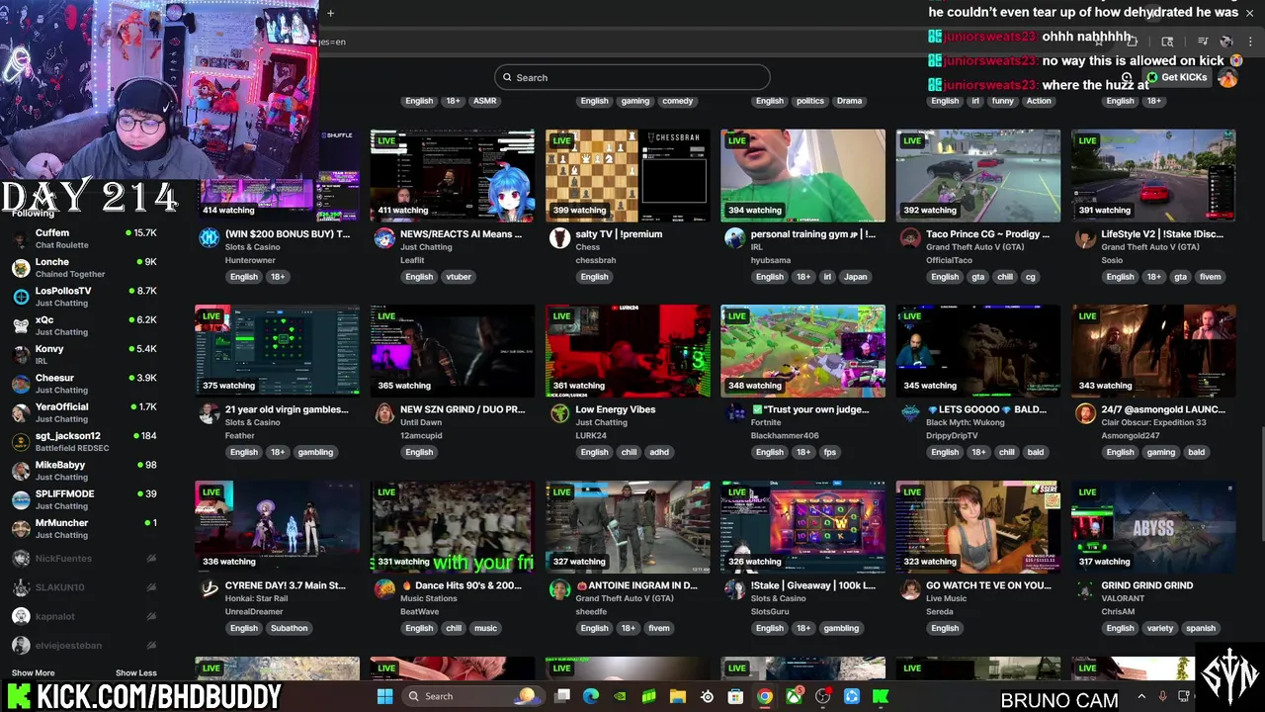Open offline channel NickFuentes

coord(84,558)
